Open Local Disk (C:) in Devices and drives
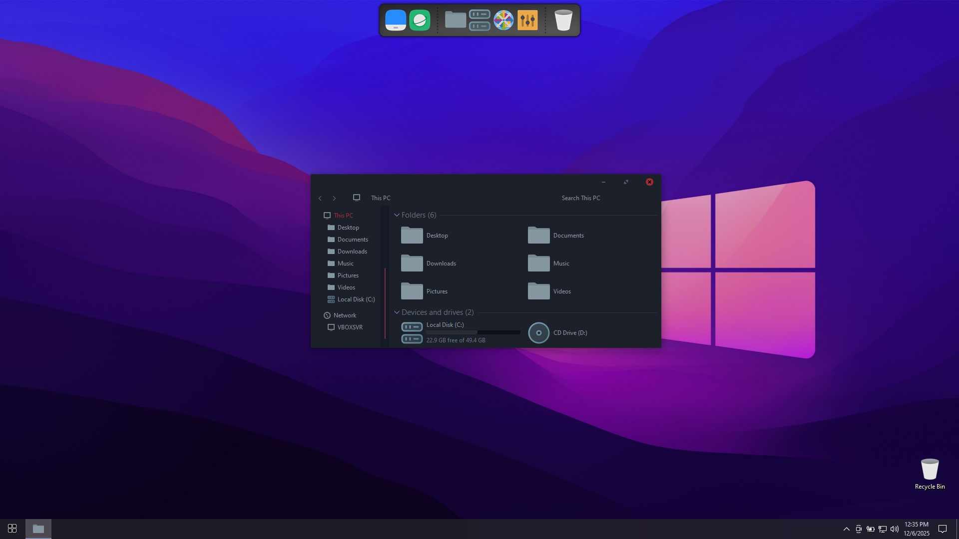 pyautogui.click(x=412, y=333)
